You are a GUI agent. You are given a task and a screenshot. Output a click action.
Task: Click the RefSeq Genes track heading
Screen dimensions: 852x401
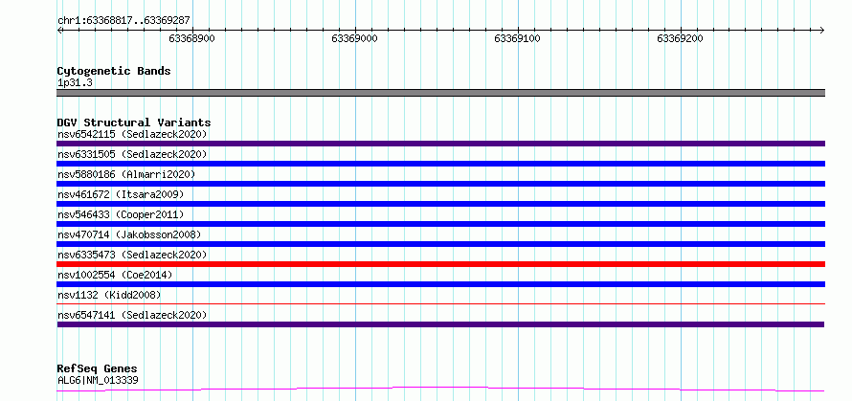click(97, 369)
